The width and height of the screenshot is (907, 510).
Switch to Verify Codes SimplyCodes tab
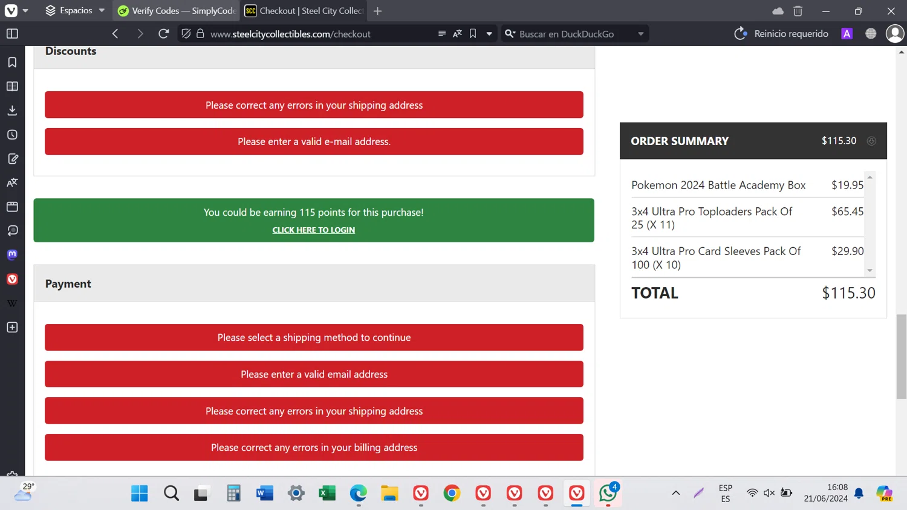click(x=177, y=11)
